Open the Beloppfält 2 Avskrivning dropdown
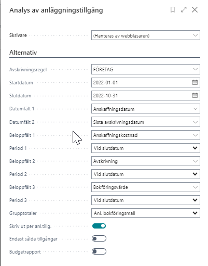Viewport: 208px width, 266px height. pos(146,161)
